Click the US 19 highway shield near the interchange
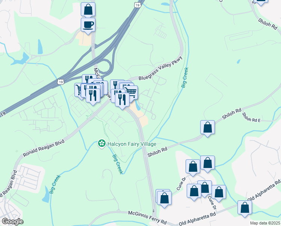The width and height of the screenshot is (281, 226). [x=60, y=82]
